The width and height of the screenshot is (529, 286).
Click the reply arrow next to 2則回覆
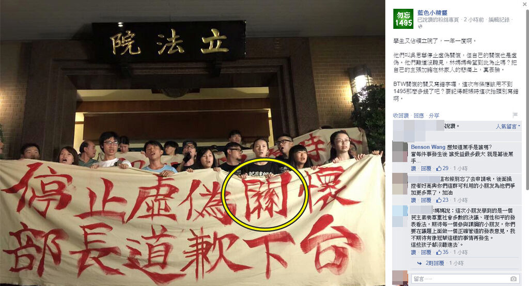tap(419, 263)
